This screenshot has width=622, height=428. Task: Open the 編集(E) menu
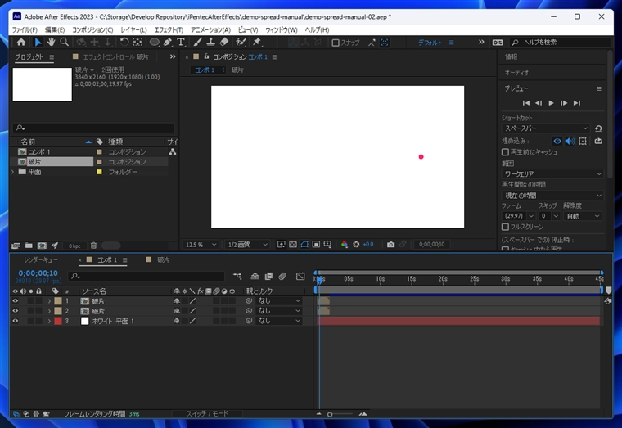click(55, 29)
